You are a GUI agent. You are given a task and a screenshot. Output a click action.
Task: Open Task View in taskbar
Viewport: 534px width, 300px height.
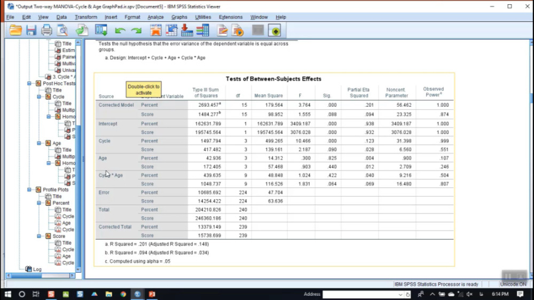tap(36, 294)
